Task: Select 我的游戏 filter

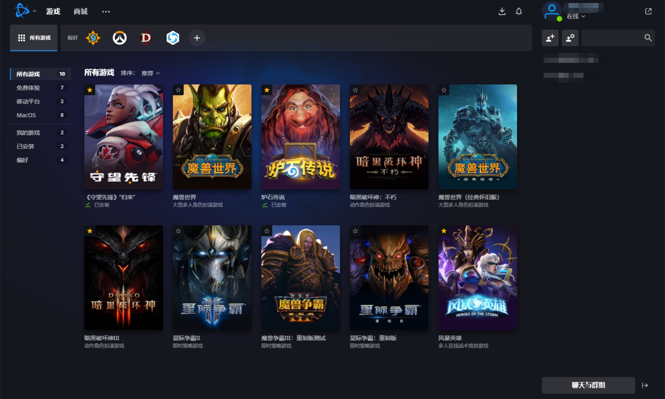Action: [x=41, y=132]
